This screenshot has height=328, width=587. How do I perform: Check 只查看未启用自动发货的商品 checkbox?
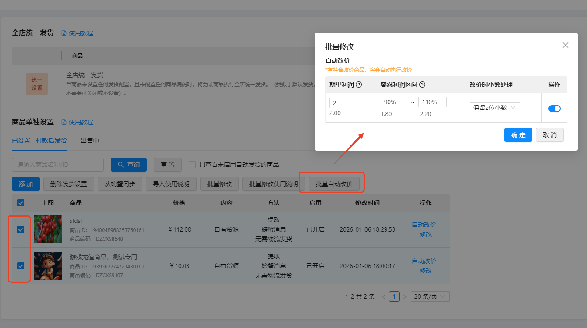click(192, 165)
